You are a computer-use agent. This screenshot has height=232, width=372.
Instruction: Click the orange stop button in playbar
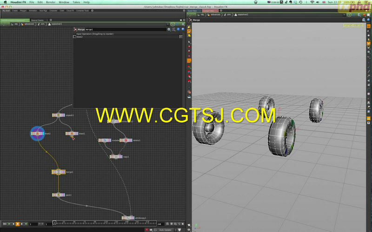(x=17, y=224)
